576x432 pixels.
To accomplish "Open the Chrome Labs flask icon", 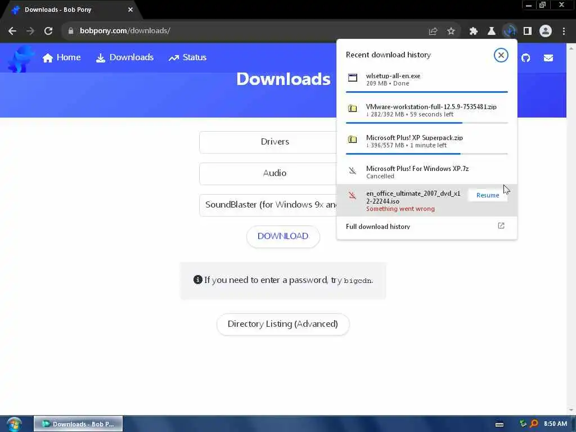I will pos(491,31).
